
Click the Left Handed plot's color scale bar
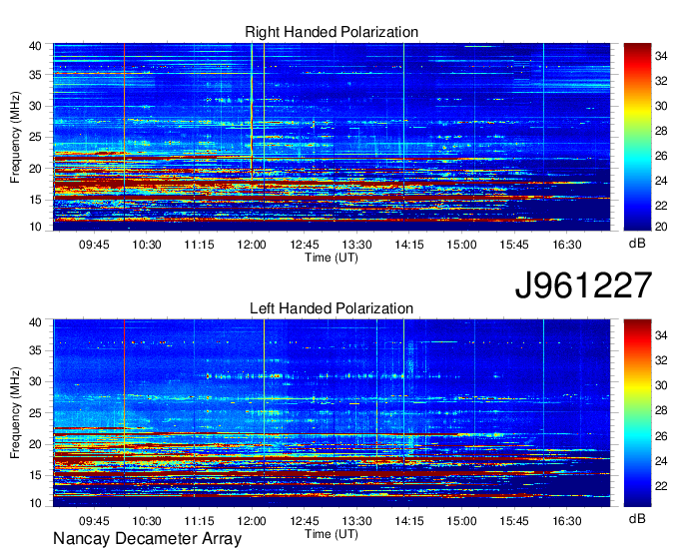[637, 413]
